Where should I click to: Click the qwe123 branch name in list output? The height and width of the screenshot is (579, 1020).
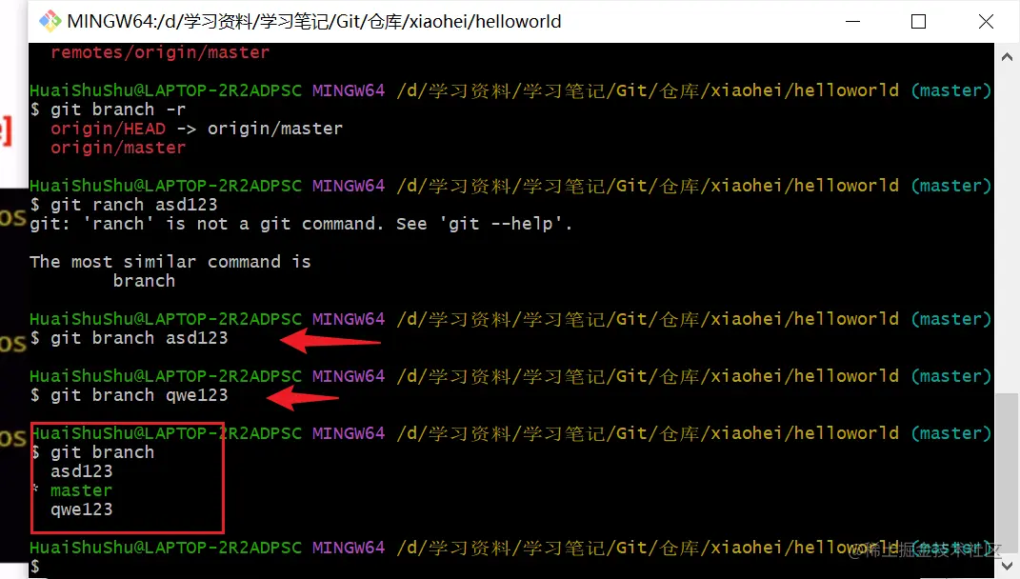point(81,509)
